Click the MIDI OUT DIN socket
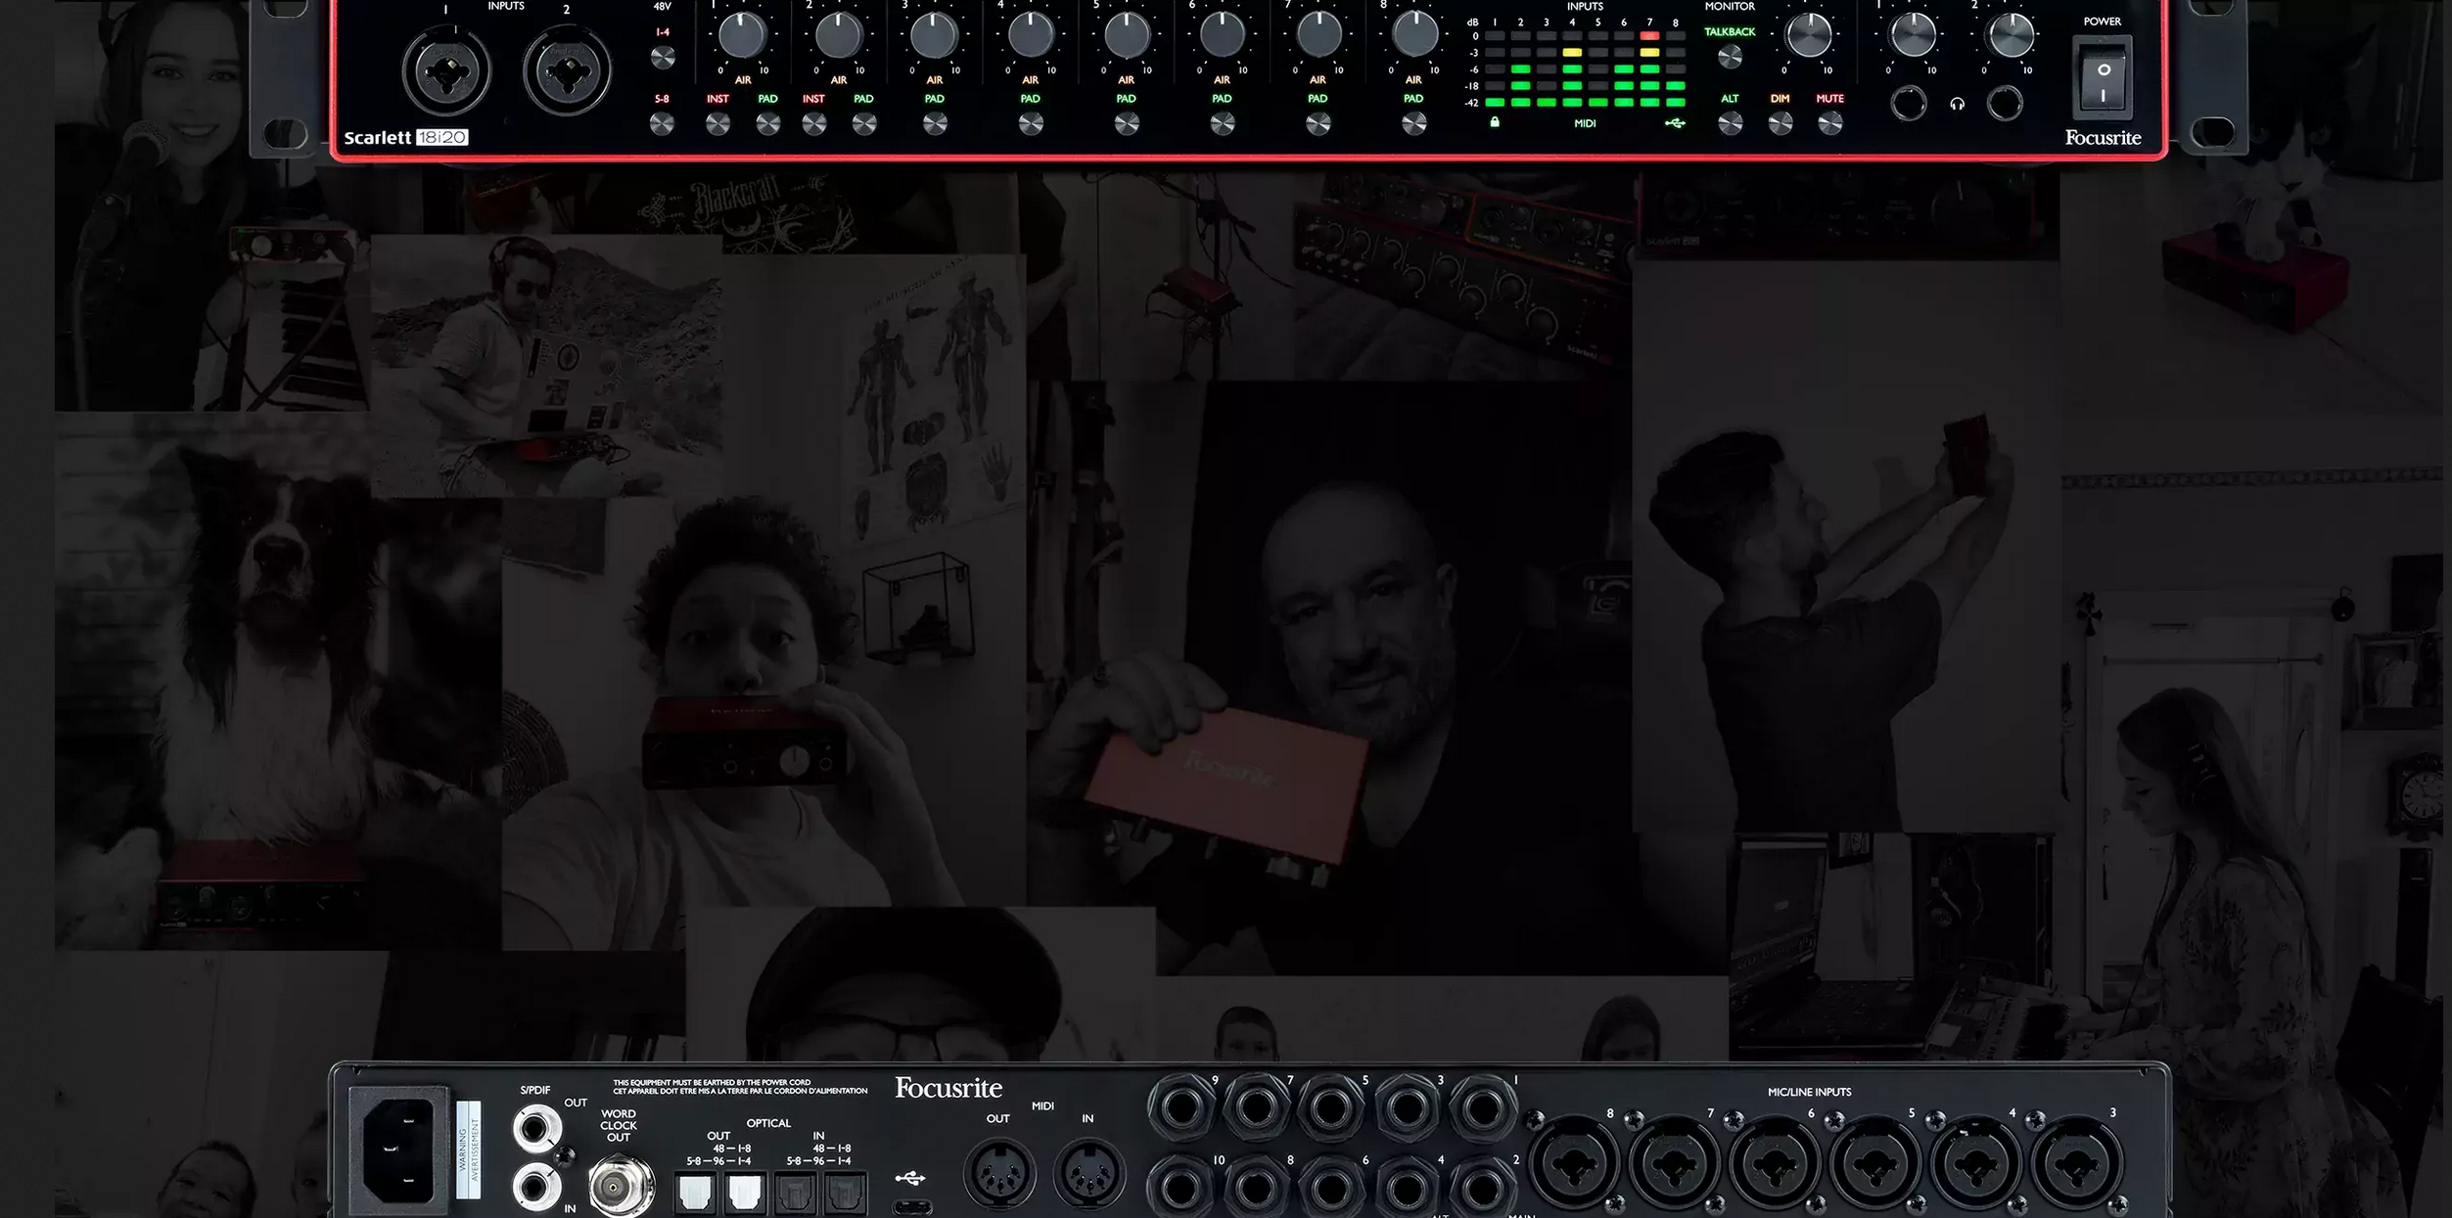The width and height of the screenshot is (2452, 1218). tap(999, 1172)
